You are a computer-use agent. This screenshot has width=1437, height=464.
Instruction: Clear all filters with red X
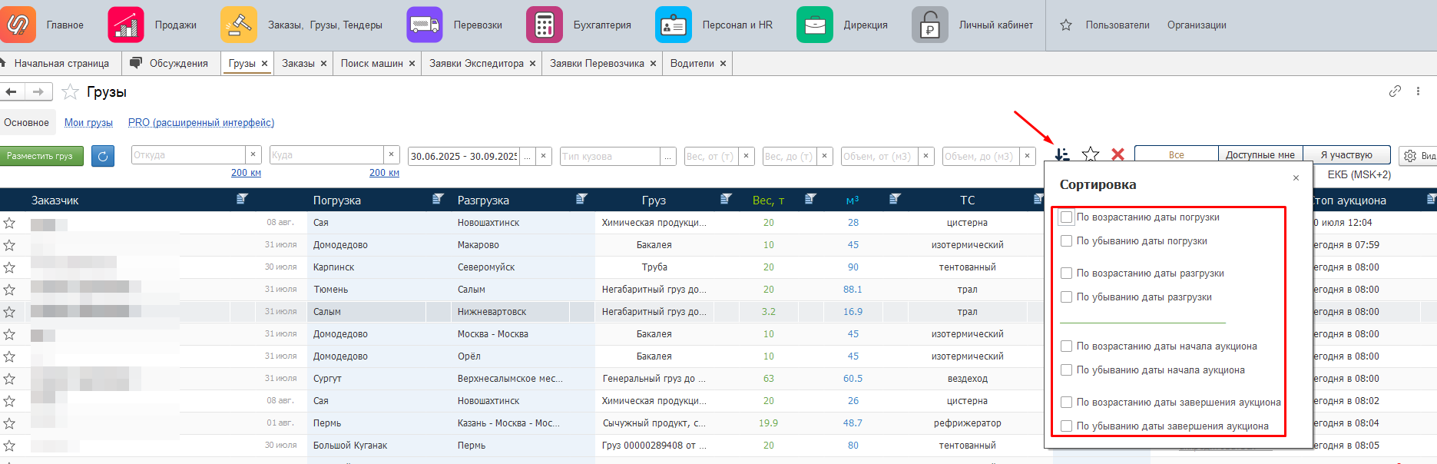[x=1118, y=155]
